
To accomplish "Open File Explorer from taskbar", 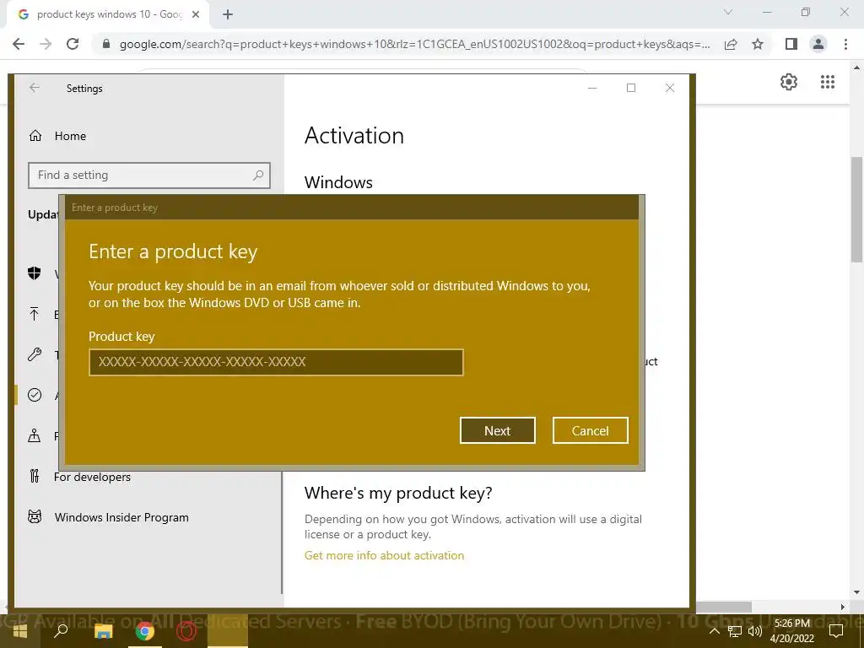I will 103,631.
